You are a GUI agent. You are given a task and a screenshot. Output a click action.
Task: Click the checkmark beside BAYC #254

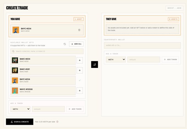point(80,80)
